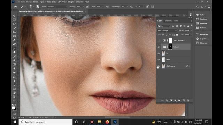Create a new layer
Image resolution: width=223 pixels, height=125 pixels.
[x=184, y=100]
